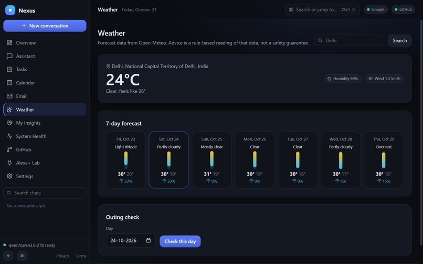Select the Thu, Oct 29 forecast card
The width and height of the screenshot is (423, 264).
[x=384, y=160]
